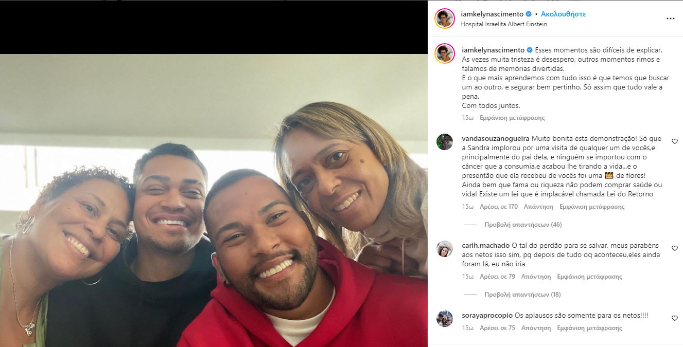The width and height of the screenshot is (683, 347).
Task: Like vandasouzanogueira's comment with heart icon
Action: pos(675,141)
